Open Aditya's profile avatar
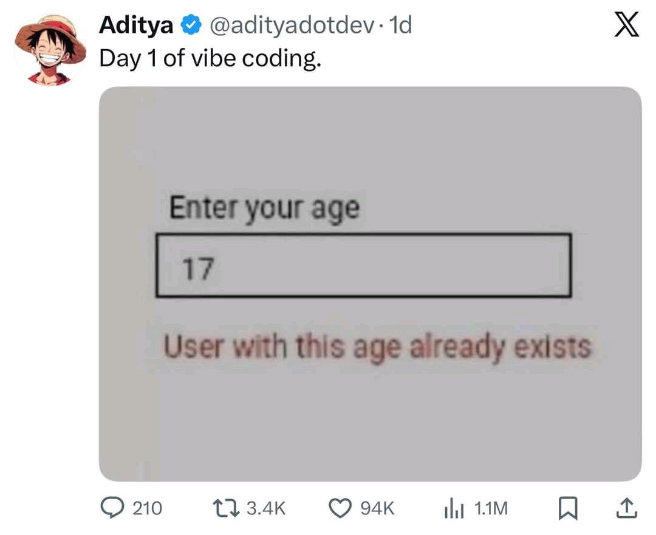Screen dimensions: 656x535 50,50
